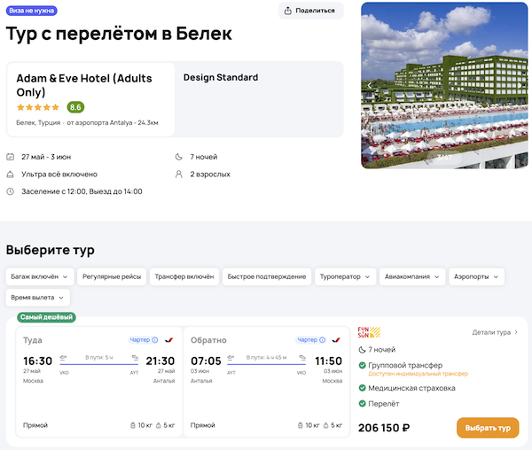Show previous hotel photo with left arrow

pyautogui.click(x=371, y=86)
